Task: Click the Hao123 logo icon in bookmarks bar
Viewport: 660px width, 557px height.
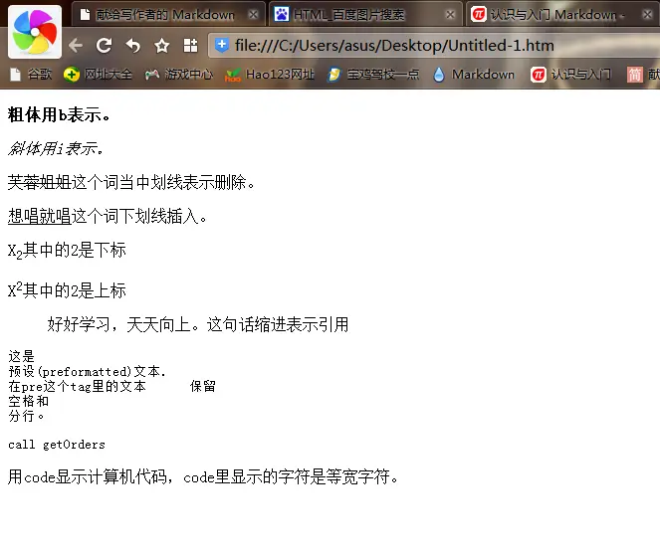Action: click(x=232, y=75)
